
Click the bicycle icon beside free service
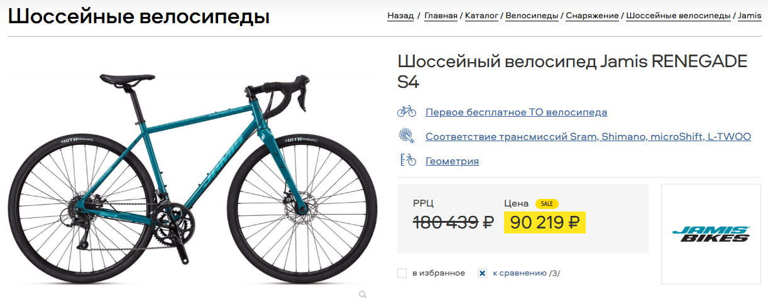[407, 112]
